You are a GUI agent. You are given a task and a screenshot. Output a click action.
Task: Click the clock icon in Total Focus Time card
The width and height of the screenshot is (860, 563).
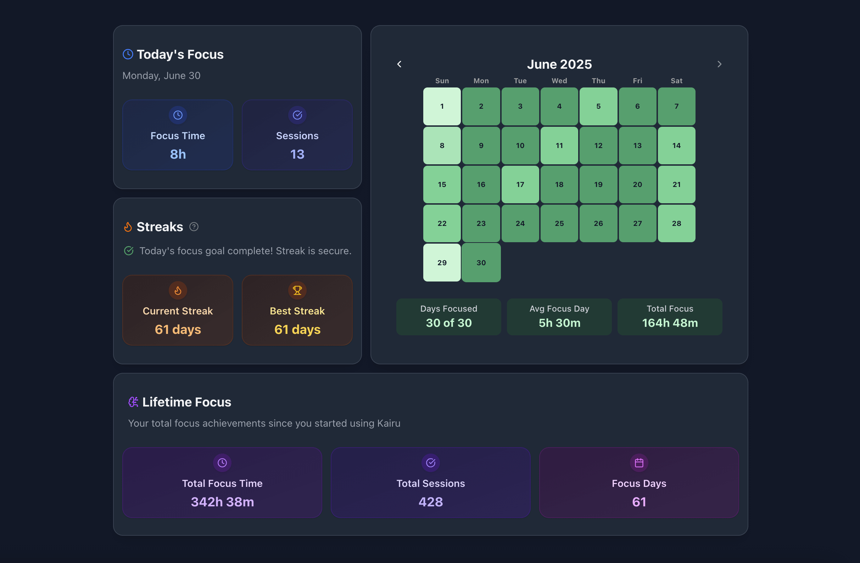pyautogui.click(x=222, y=463)
